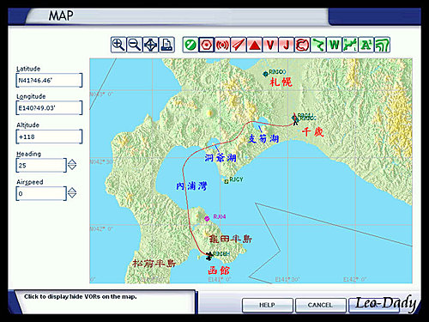
Task: Click the zoom out magnifier icon
Action: pyautogui.click(x=135, y=45)
